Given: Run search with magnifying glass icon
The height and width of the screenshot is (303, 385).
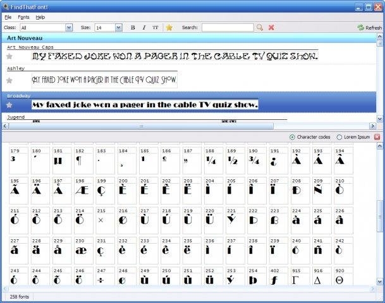Looking at the screenshot, I should (260, 27).
